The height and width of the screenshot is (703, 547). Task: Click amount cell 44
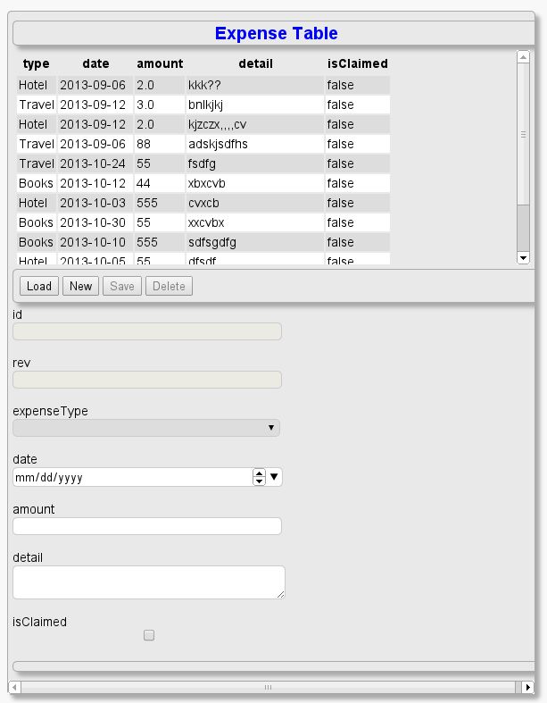160,183
